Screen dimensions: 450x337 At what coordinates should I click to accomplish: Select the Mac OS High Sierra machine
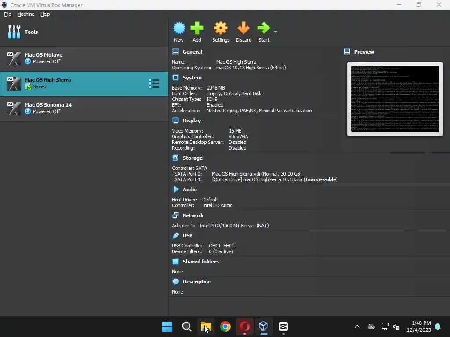click(84, 83)
